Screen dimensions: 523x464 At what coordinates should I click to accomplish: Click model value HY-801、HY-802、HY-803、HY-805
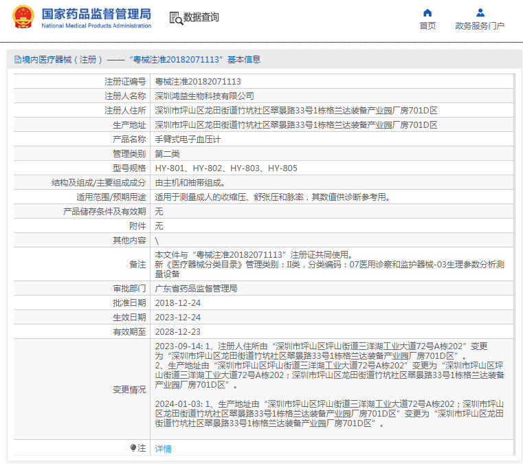[226, 168]
